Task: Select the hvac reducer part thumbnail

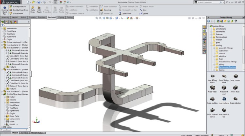Action: tap(224, 99)
